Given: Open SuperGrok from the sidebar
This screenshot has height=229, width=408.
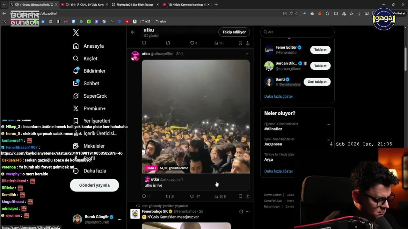Looking at the screenshot, I should [90, 96].
